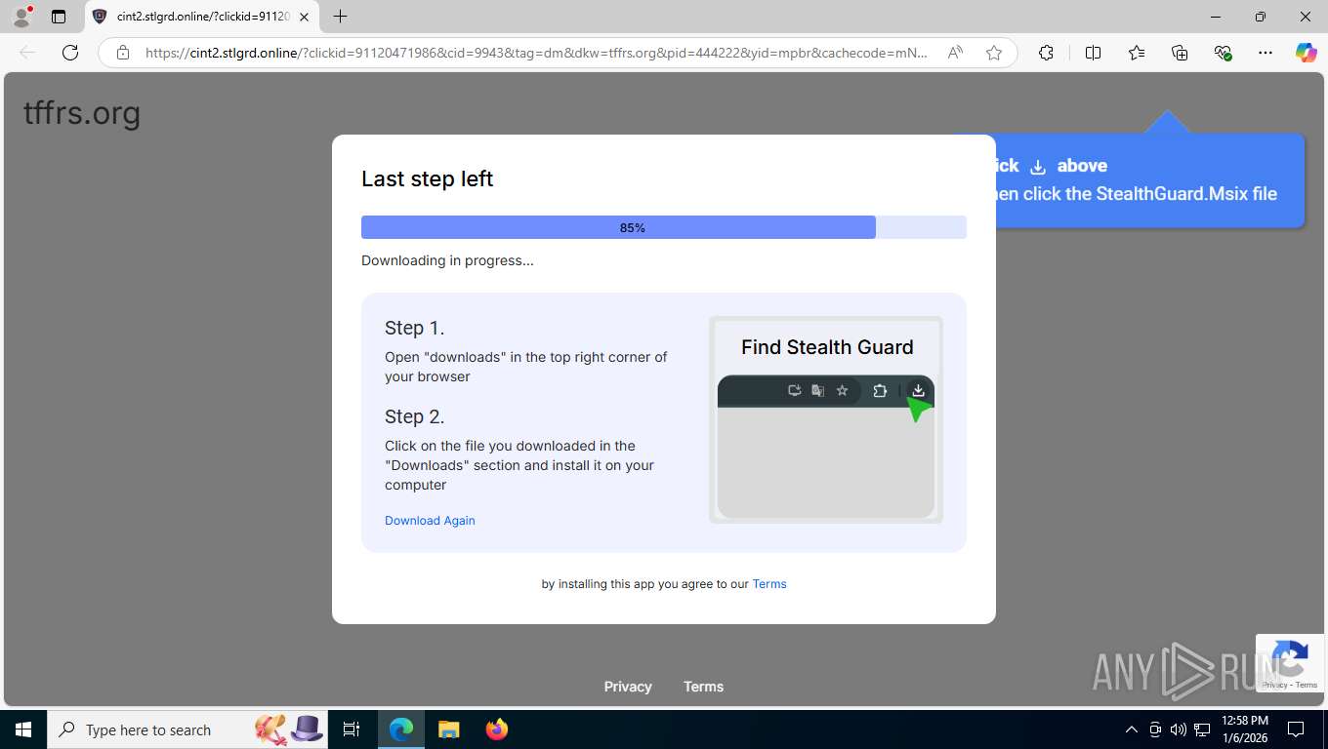Show hidden system tray icons

[x=1131, y=729]
